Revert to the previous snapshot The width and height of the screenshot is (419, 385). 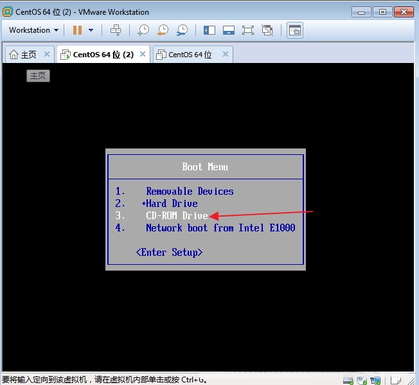click(x=163, y=30)
